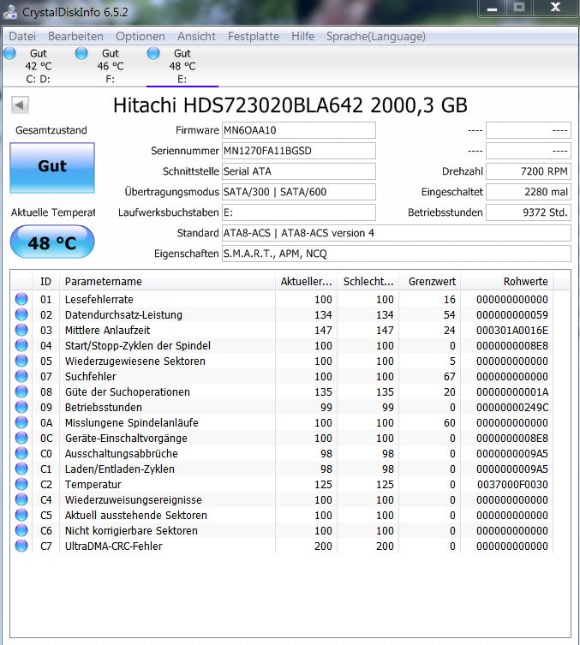Click the ID column header
Image resolution: width=580 pixels, height=645 pixels.
coord(45,281)
